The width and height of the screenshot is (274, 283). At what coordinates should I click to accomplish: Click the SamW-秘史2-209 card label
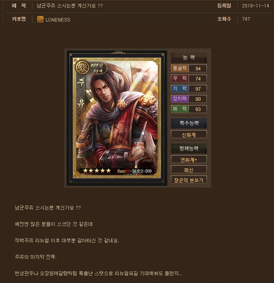tap(134, 171)
